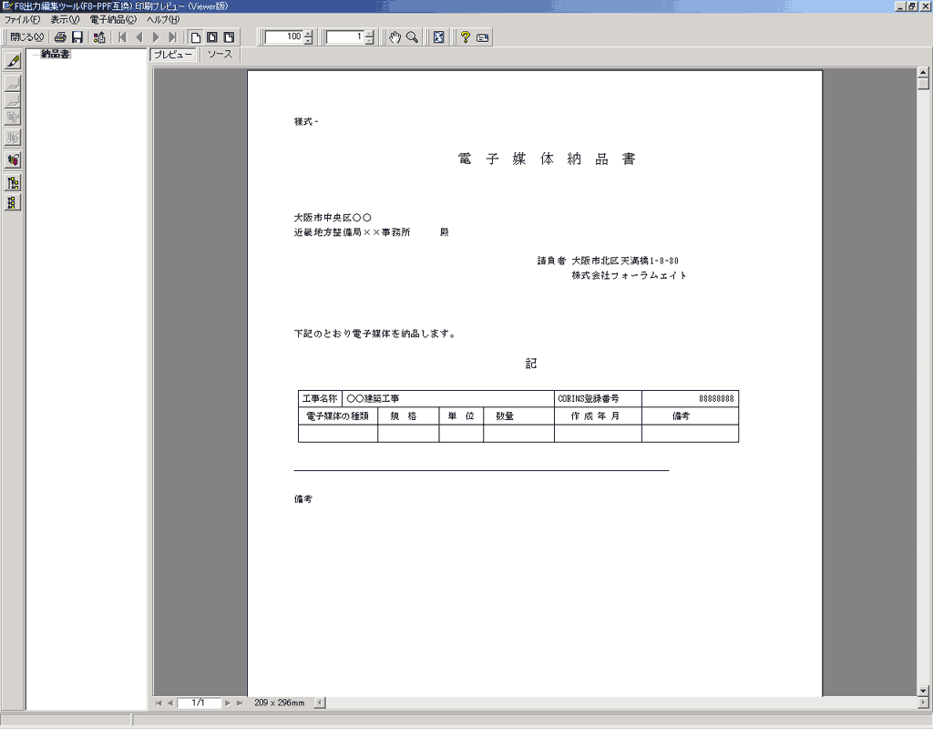Click the vertical scrollbar down arrow

pyautogui.click(x=923, y=691)
